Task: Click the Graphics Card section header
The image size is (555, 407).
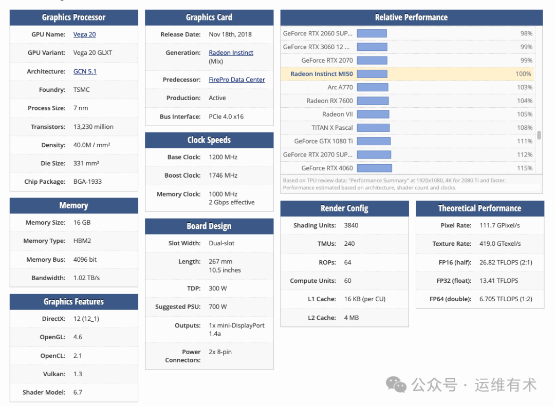Action: tap(209, 17)
